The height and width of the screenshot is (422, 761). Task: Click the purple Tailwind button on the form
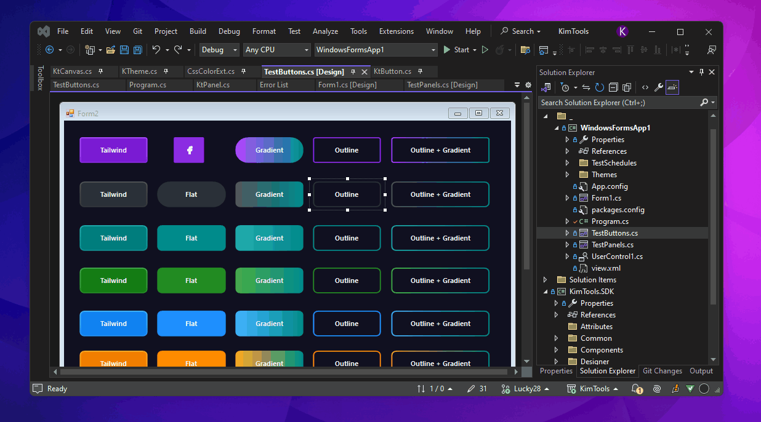(113, 150)
